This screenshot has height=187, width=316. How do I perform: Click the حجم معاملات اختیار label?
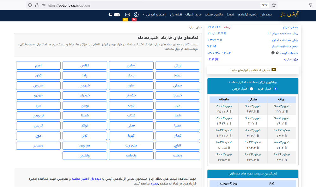tap(285, 46)
